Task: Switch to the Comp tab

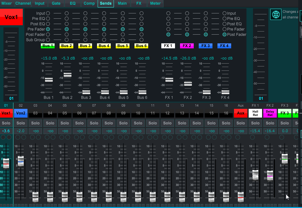Action: coord(89,3)
